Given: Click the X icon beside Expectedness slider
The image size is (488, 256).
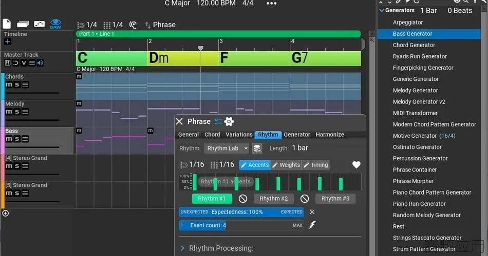Looking at the screenshot, I should 312,212.
